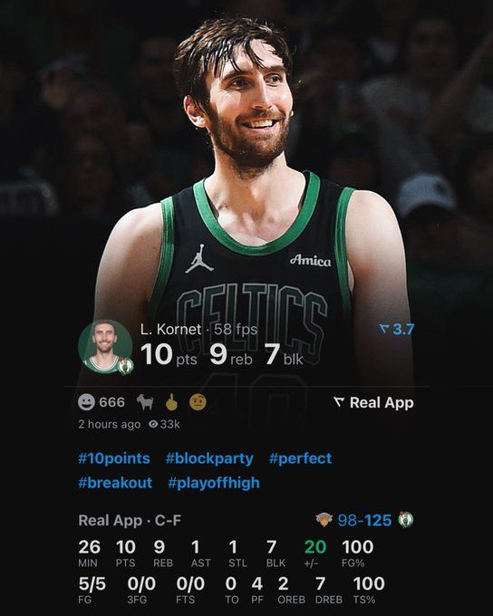Screen dimensions: 493x616
Task: Open the 98-125 game score
Action: pyautogui.click(x=364, y=521)
